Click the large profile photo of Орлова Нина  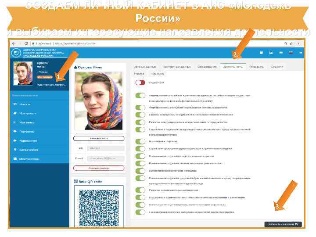pyautogui.click(x=99, y=101)
